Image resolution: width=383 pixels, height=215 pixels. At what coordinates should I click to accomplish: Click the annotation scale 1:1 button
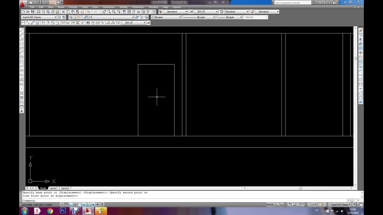tap(313, 205)
